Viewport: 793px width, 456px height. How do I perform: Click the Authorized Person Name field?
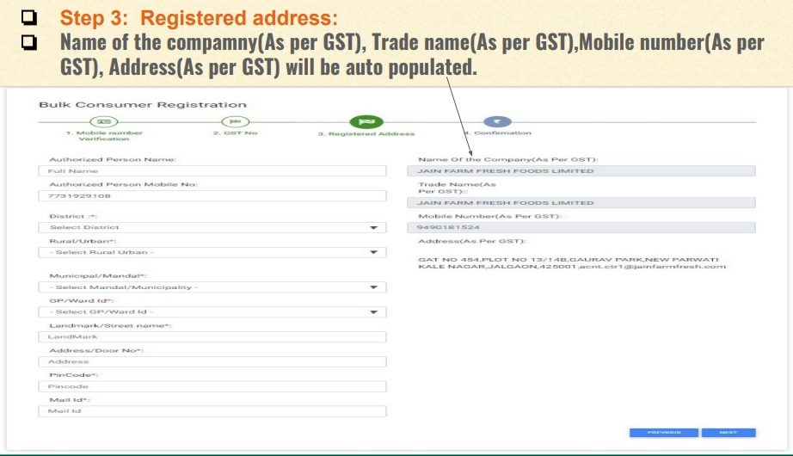(212, 171)
